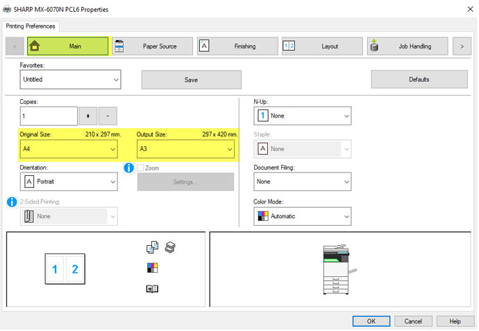The width and height of the screenshot is (479, 331).
Task: Click the open booklet icon in preview
Action: (x=153, y=289)
